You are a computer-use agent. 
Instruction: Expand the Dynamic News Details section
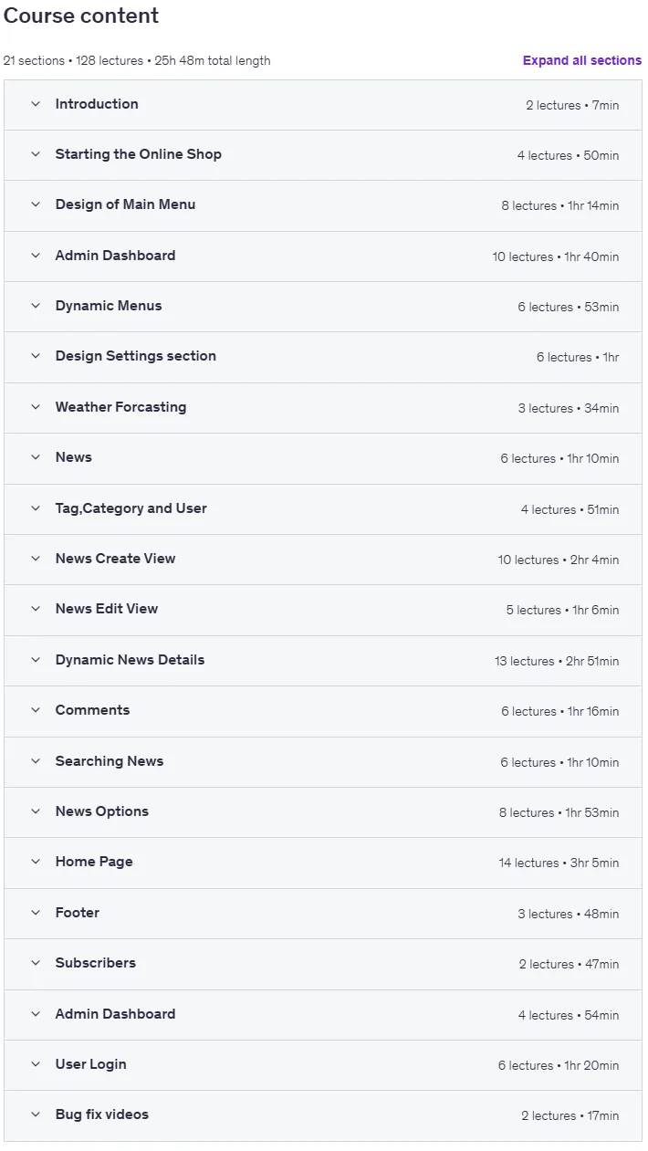pos(323,661)
